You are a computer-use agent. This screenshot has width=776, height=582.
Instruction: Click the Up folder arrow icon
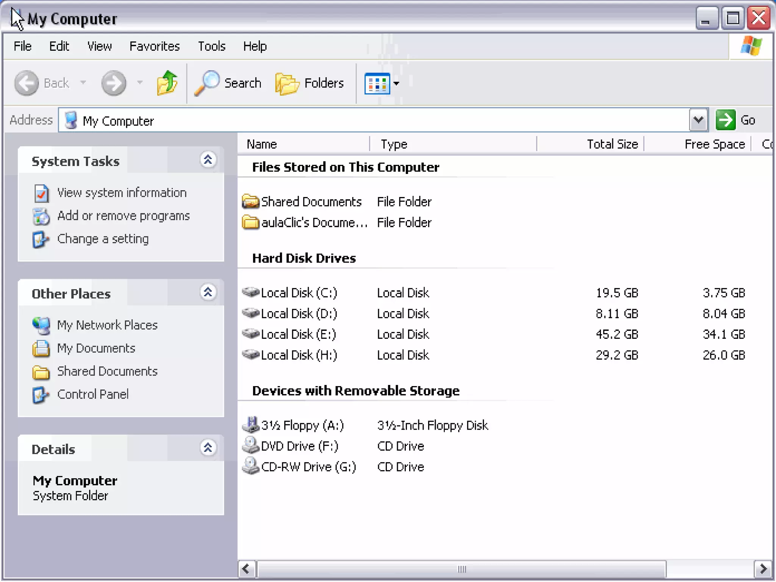tap(167, 83)
